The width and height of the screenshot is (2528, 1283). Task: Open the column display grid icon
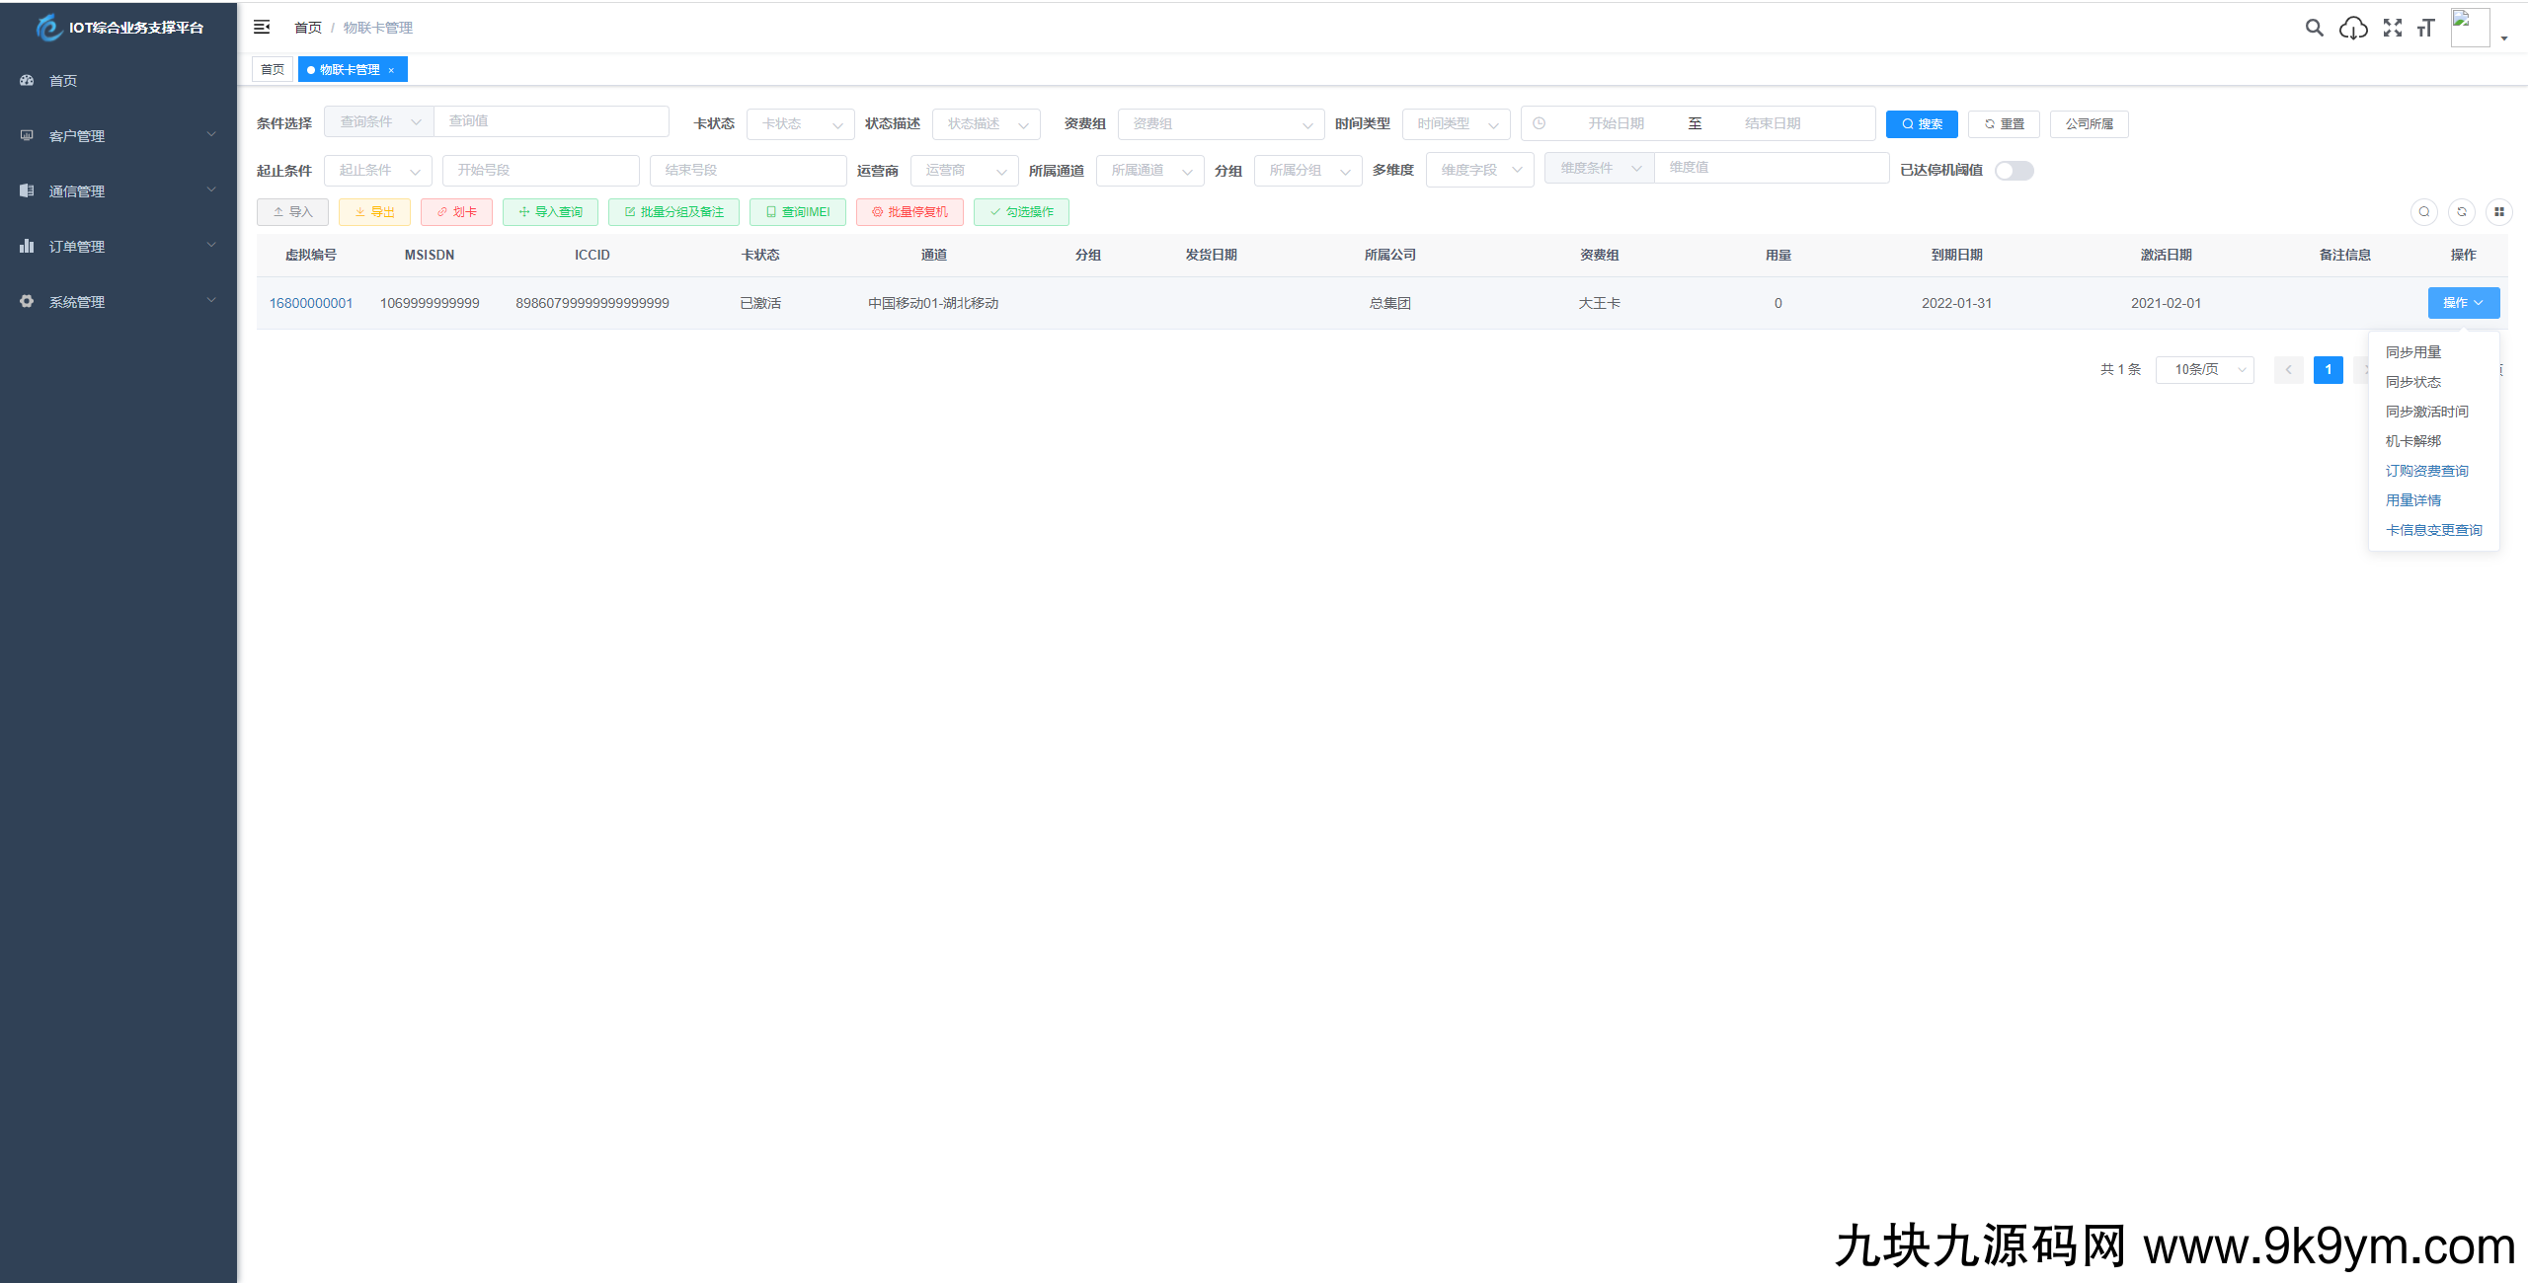tap(2499, 211)
